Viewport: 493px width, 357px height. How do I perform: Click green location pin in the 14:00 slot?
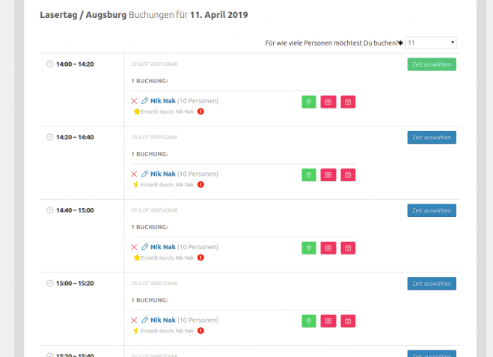click(x=309, y=102)
